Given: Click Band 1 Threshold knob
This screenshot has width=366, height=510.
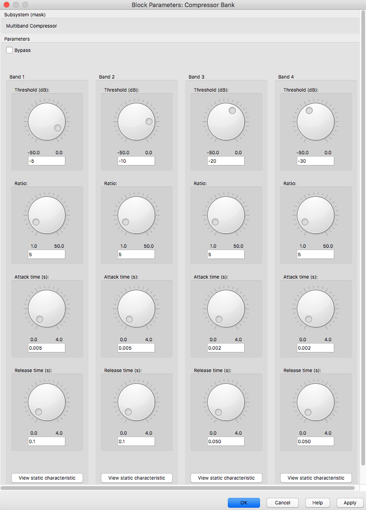Looking at the screenshot, I should pos(47,122).
